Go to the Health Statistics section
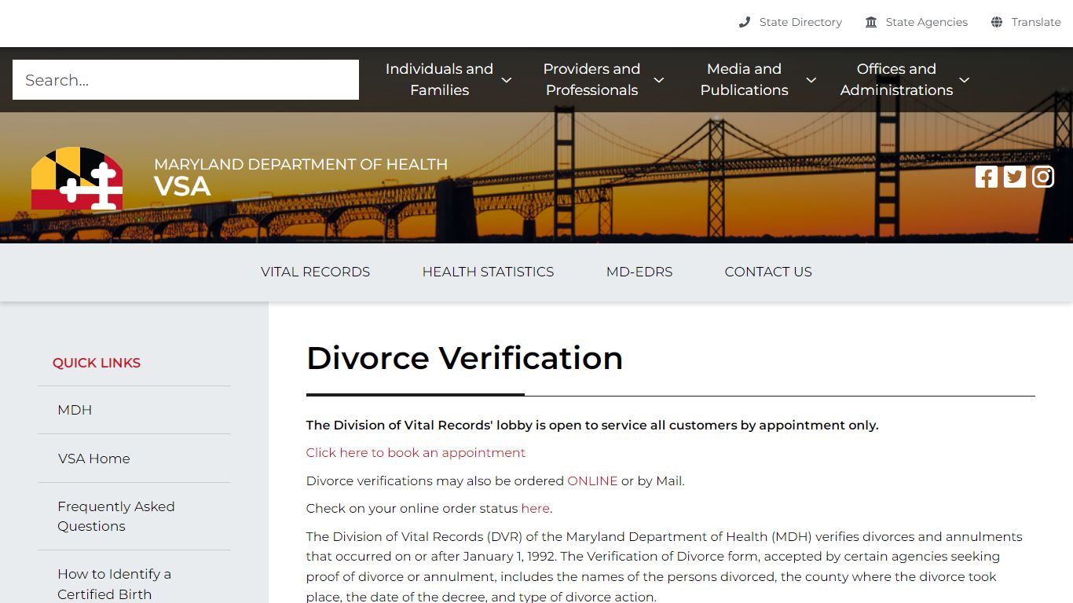 click(x=488, y=272)
